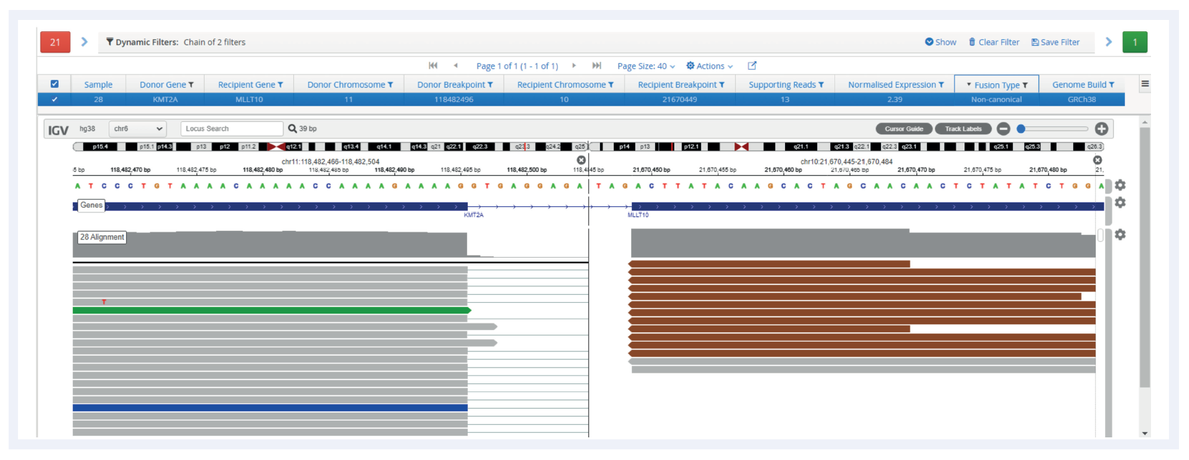The height and width of the screenshot is (460, 1189).
Task: Click the alignment track scroll handle
Action: (1100, 235)
